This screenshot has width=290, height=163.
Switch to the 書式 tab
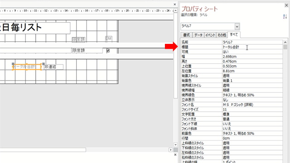186,35
